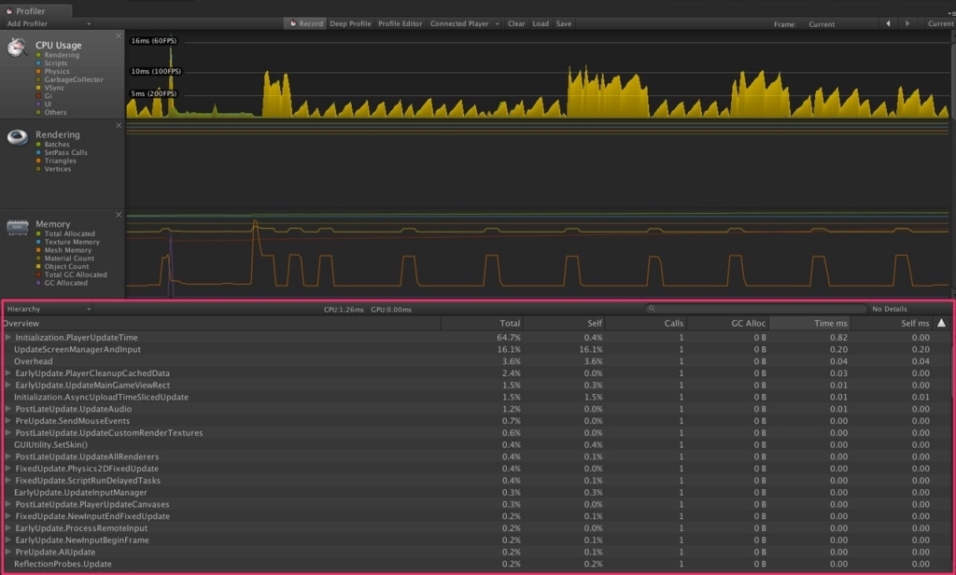Expand EarlyUpdate.PlayerCleanupCachedData row
The width and height of the screenshot is (956, 575).
tap(7, 373)
